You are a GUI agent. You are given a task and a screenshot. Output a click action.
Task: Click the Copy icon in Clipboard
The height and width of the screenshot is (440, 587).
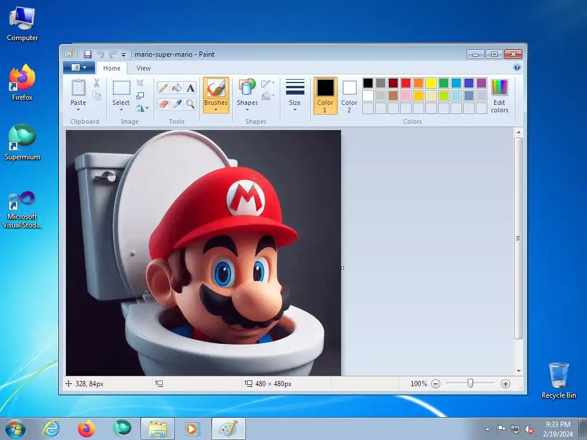click(96, 96)
